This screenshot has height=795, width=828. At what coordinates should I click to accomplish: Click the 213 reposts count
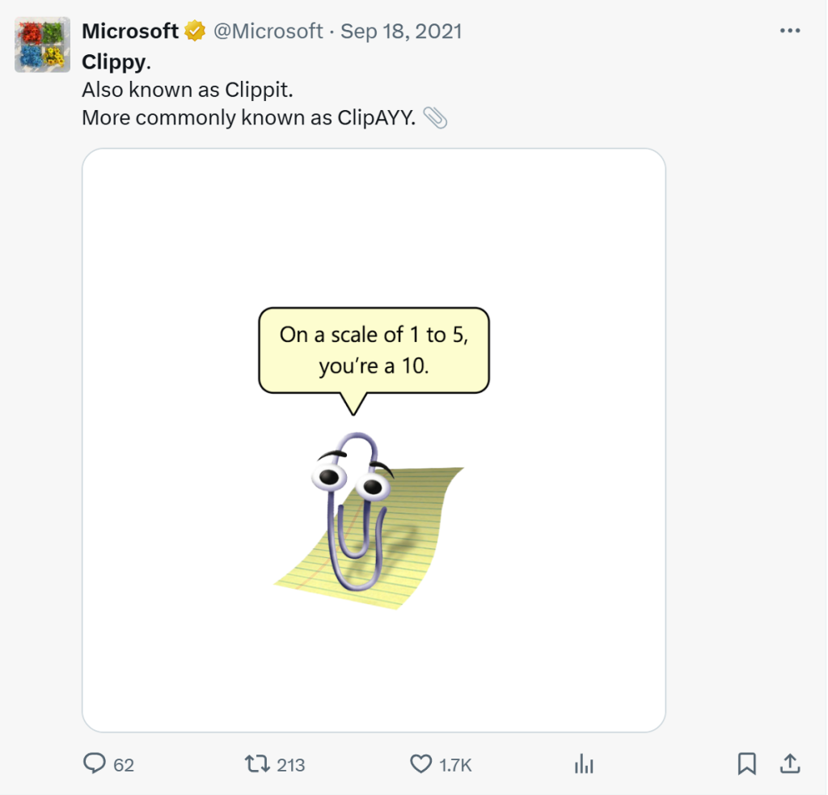coord(290,764)
